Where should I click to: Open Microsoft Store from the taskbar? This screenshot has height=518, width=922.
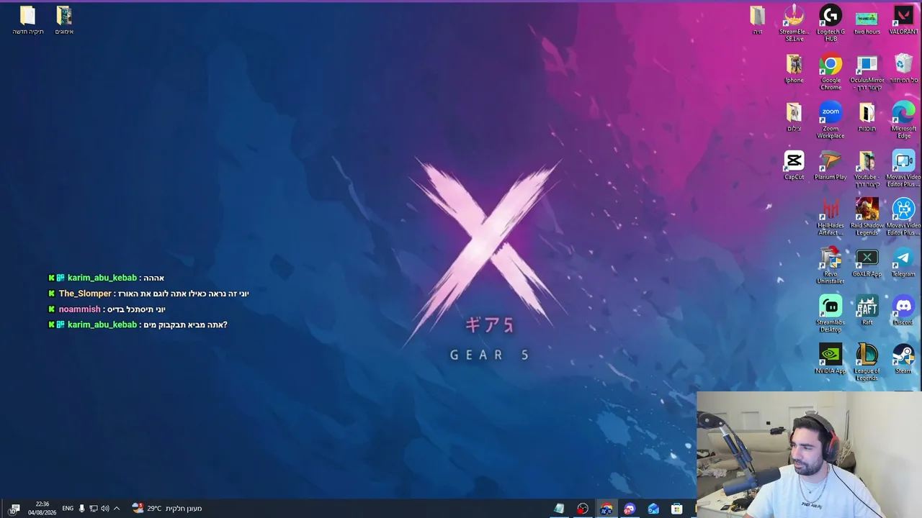[x=677, y=509]
